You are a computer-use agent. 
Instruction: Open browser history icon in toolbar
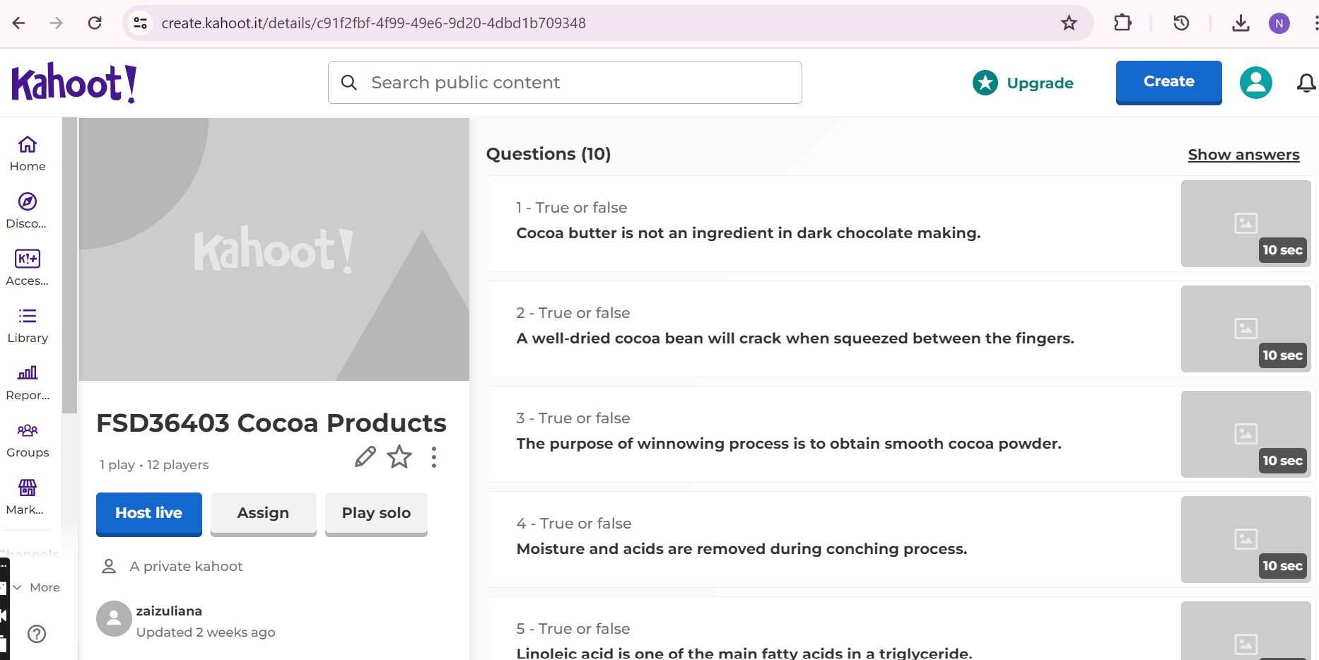click(1181, 23)
